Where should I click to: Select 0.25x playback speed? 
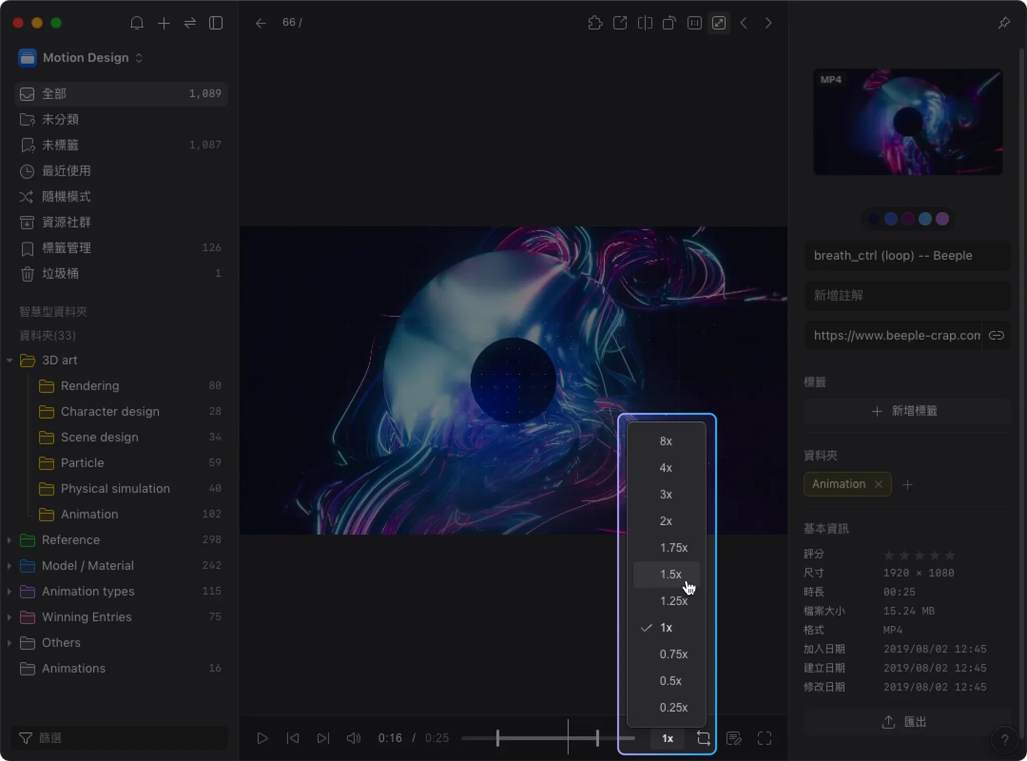[x=666, y=707]
